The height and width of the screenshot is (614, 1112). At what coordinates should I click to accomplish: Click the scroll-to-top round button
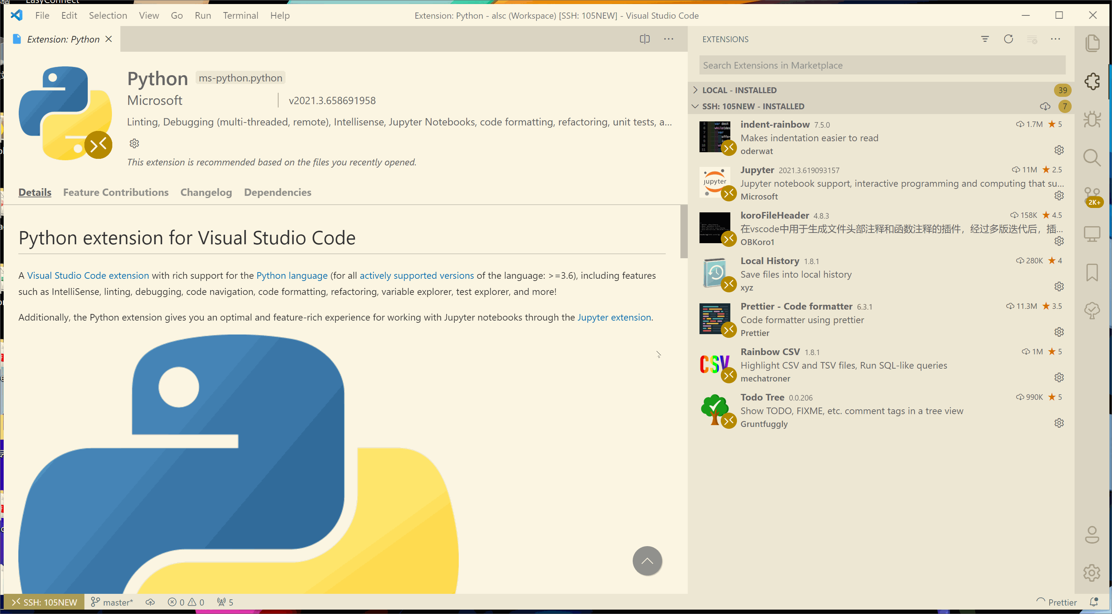pos(647,561)
